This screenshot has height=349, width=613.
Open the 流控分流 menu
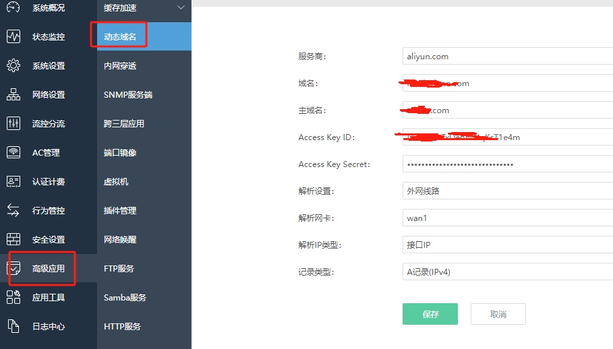pyautogui.click(x=49, y=123)
